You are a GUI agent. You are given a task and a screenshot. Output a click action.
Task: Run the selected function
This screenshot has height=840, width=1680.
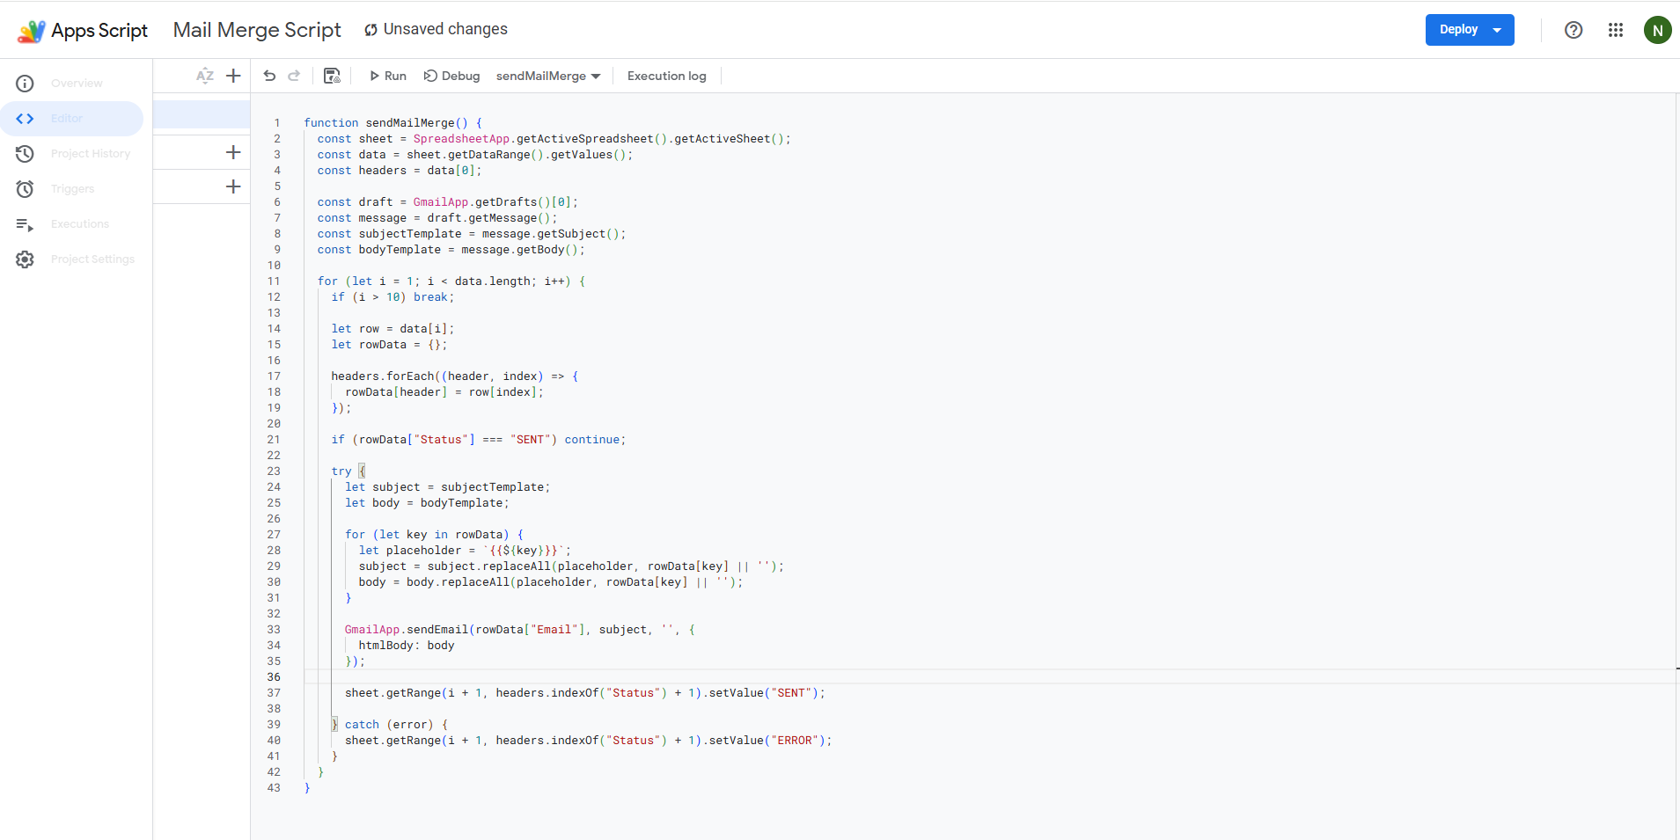tap(387, 76)
